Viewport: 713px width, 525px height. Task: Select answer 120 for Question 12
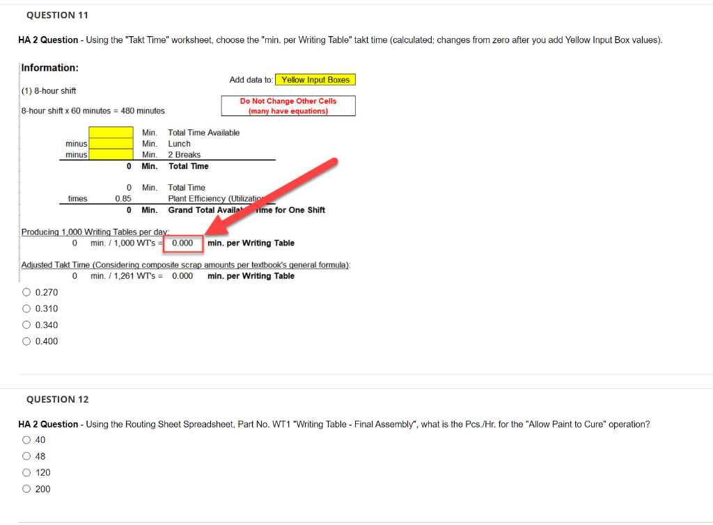point(26,472)
